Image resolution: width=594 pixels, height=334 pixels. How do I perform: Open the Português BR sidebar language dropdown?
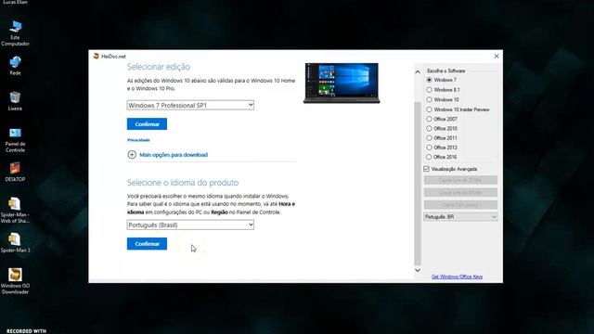pos(460,217)
